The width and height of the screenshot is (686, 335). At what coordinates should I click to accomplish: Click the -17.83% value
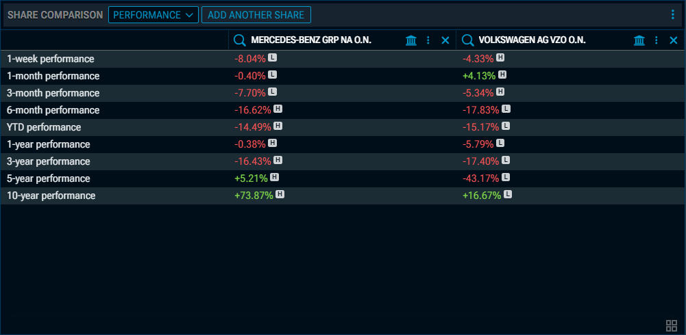pos(481,110)
